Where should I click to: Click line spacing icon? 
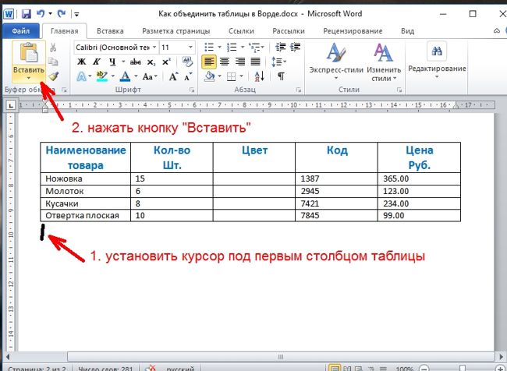(276, 62)
